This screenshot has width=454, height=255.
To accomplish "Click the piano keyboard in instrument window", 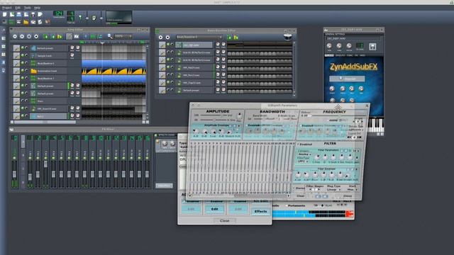I will pyautogui.click(x=376, y=125).
